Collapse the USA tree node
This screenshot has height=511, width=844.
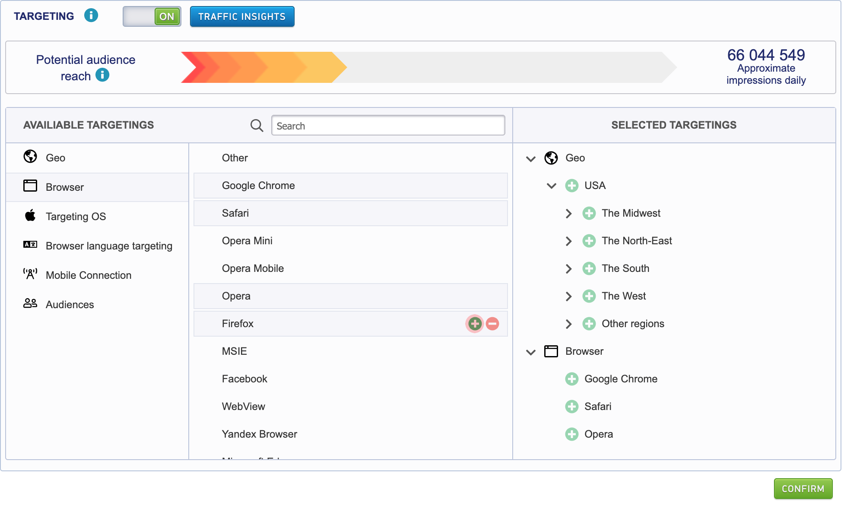(551, 186)
